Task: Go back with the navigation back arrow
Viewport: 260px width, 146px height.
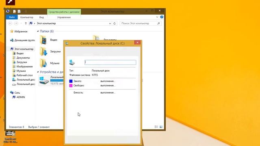Action: [x=10, y=24]
